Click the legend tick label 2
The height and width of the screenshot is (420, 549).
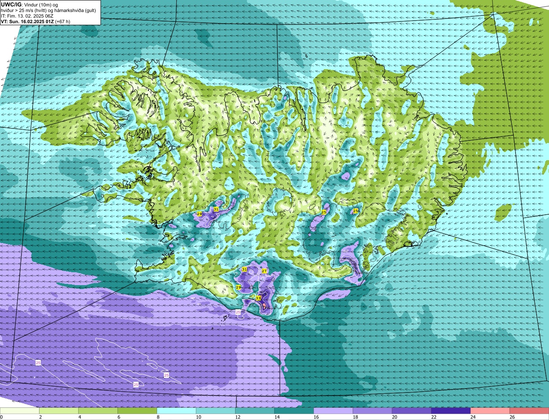(x=40, y=417)
